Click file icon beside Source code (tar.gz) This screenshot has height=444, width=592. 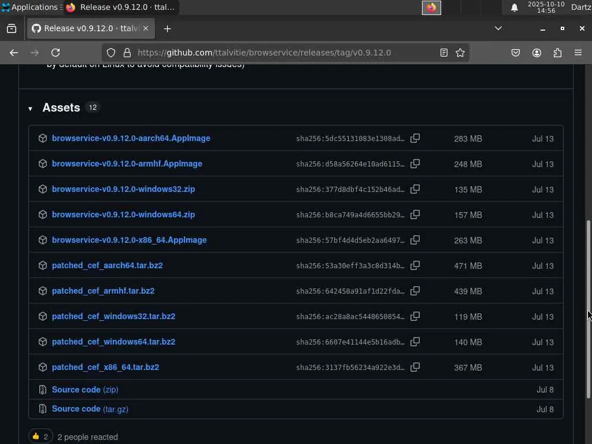[x=43, y=409]
